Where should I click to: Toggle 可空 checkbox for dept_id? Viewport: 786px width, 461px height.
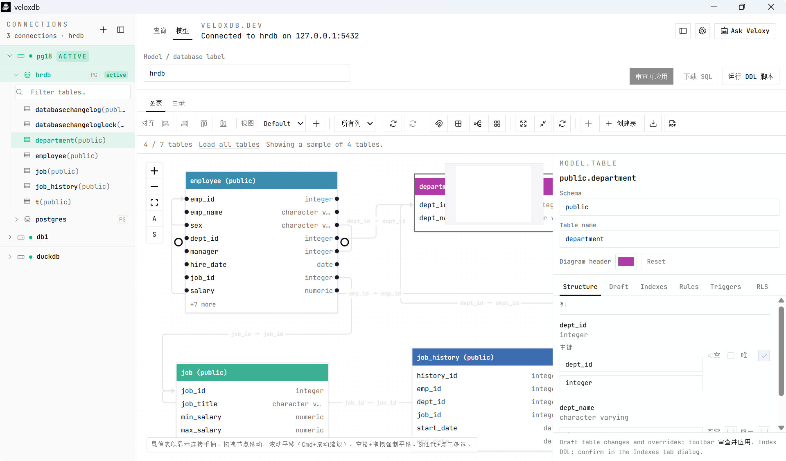click(731, 356)
